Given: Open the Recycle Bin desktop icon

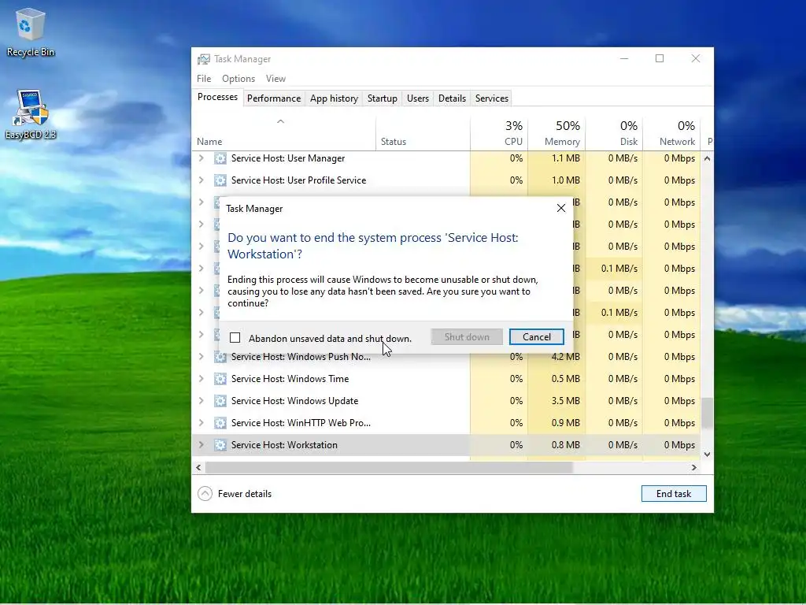Looking at the screenshot, I should point(31,32).
